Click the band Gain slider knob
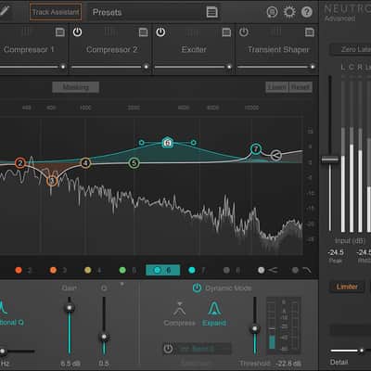This screenshot has width=371, height=371. tap(70, 308)
